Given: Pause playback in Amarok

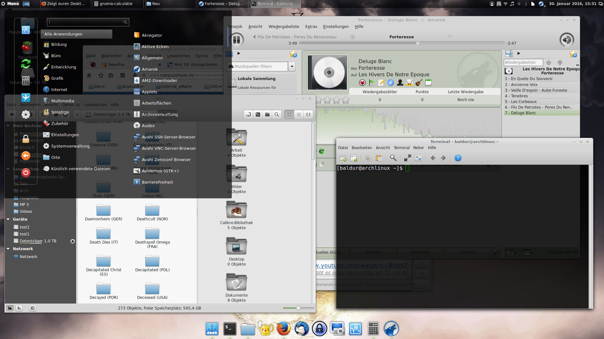Looking at the screenshot, I should (x=237, y=40).
